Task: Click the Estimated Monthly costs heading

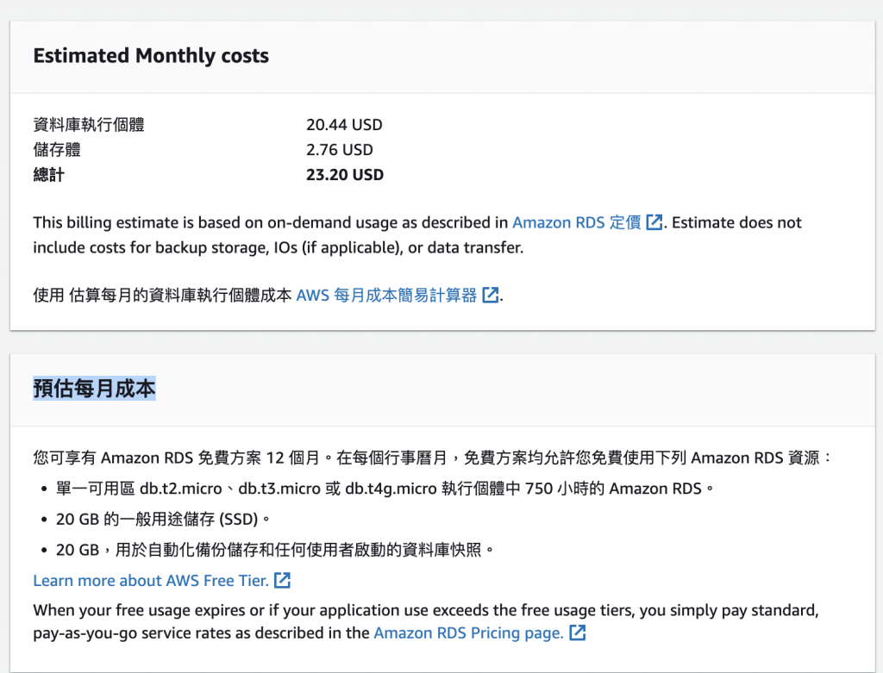Action: (x=151, y=56)
